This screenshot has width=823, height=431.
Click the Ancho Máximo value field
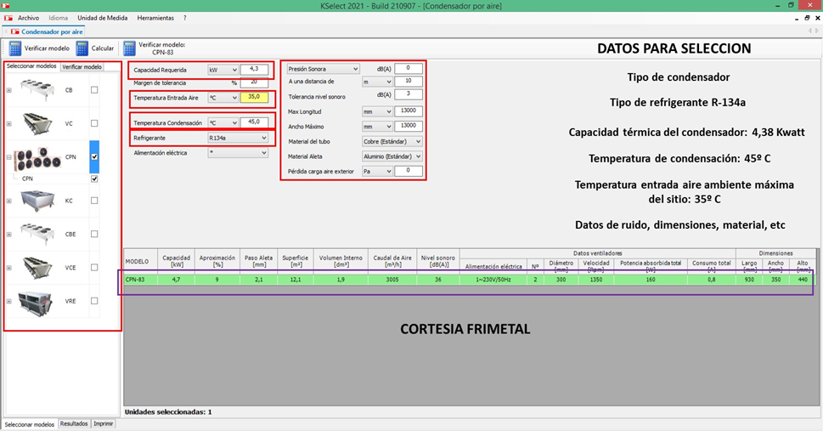pos(409,126)
